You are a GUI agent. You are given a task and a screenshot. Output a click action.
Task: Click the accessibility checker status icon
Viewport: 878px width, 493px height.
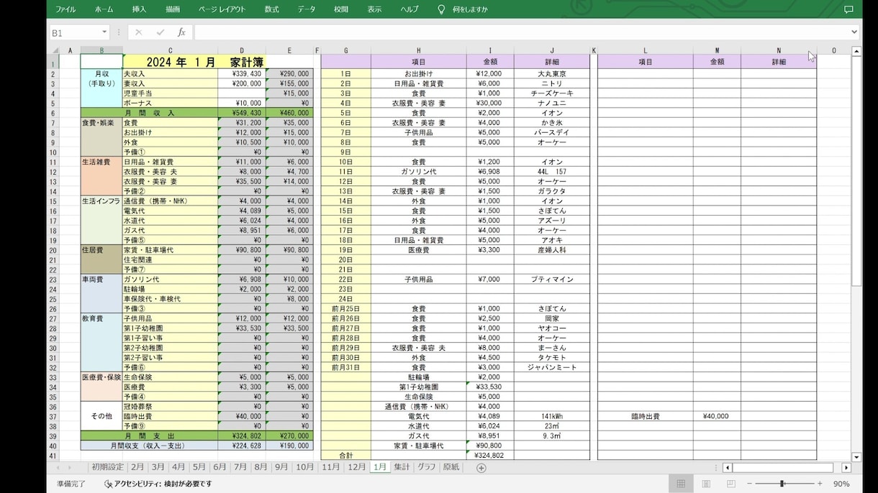click(108, 484)
